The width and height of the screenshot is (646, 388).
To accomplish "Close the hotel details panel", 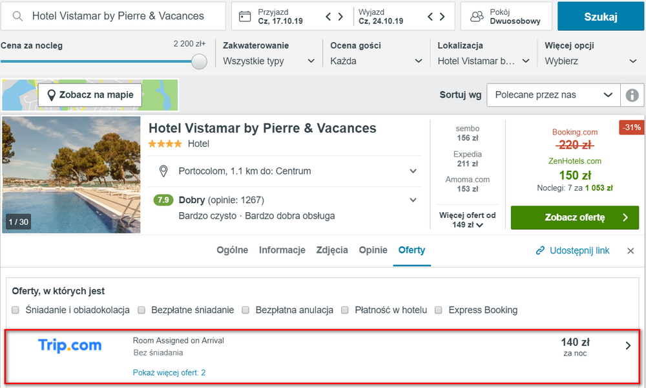I will coord(630,251).
